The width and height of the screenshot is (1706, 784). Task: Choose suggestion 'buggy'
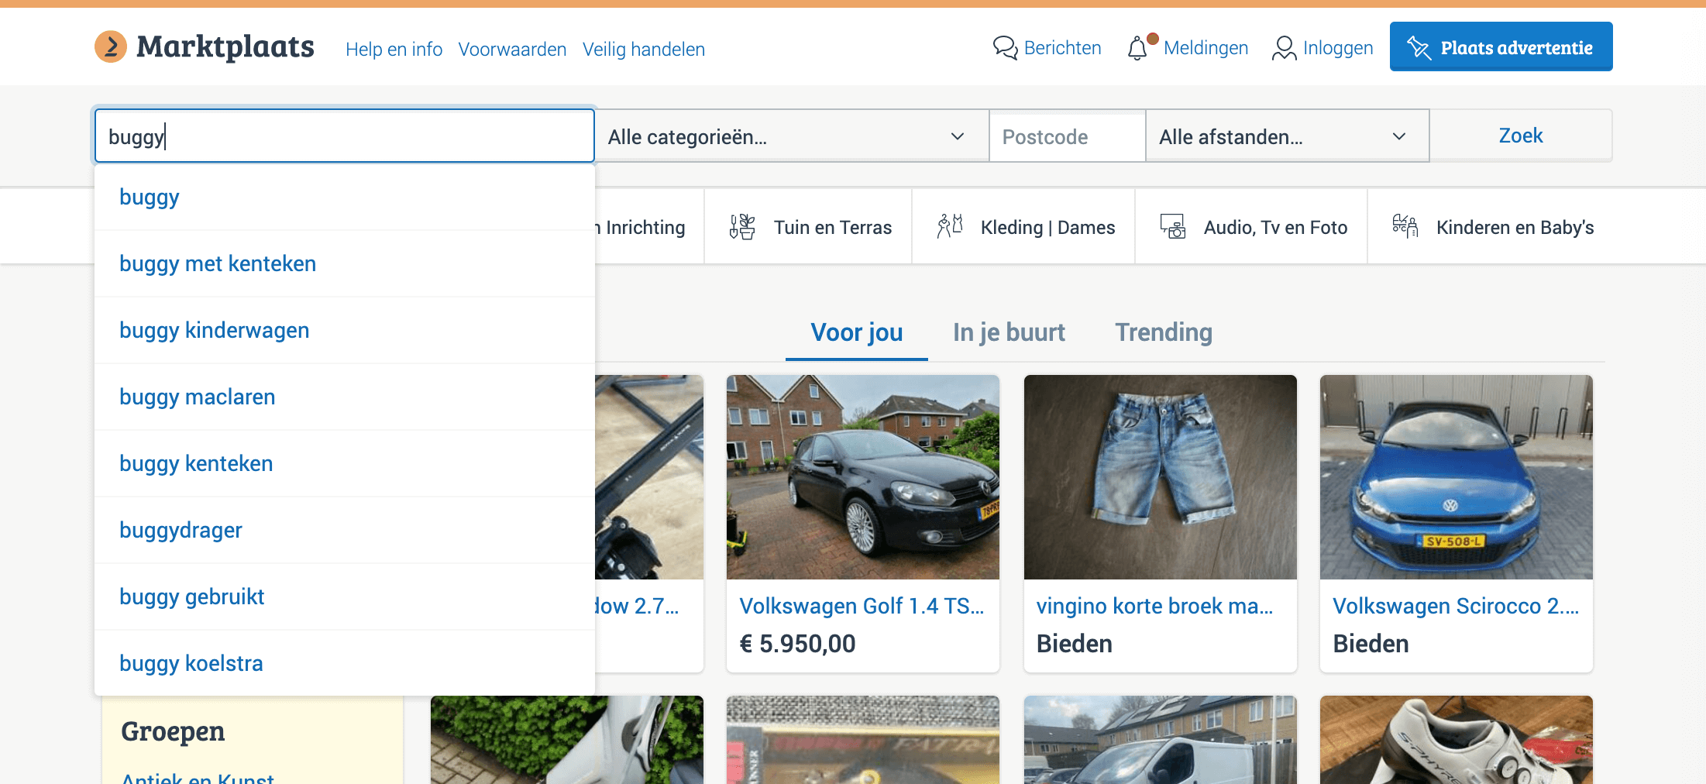[x=345, y=198]
